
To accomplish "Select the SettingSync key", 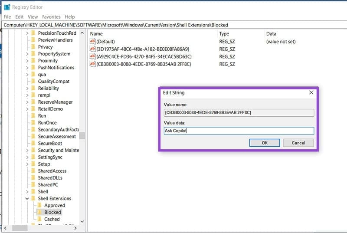I will click(x=50, y=157).
